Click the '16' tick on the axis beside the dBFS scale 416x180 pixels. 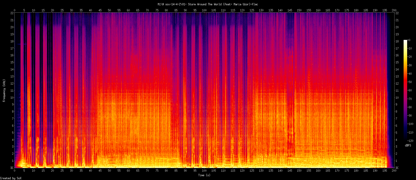(x=397, y=55)
